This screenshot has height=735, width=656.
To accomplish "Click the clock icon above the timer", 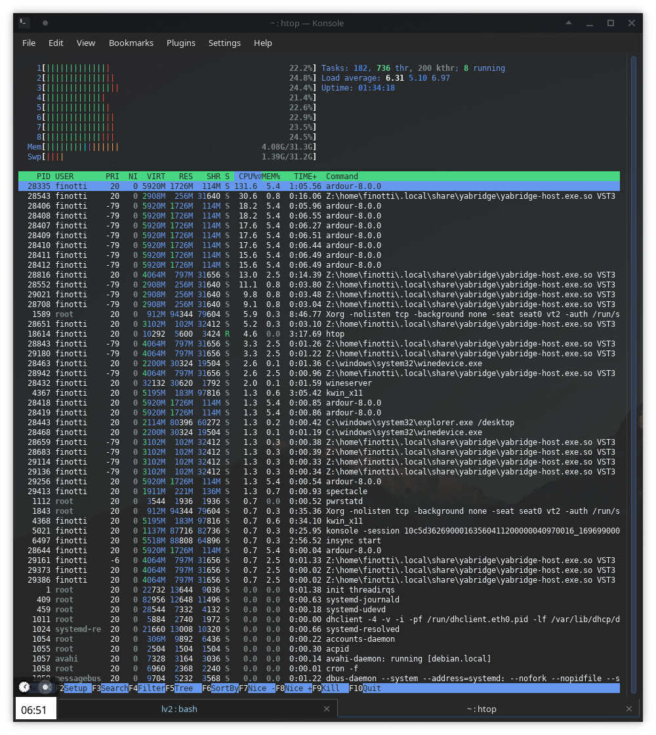I will pos(24,686).
